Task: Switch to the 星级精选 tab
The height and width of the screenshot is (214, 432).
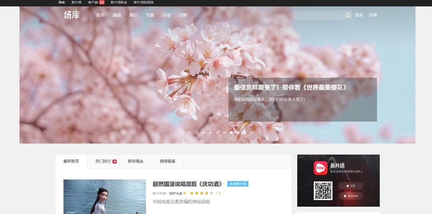Action: coord(135,161)
